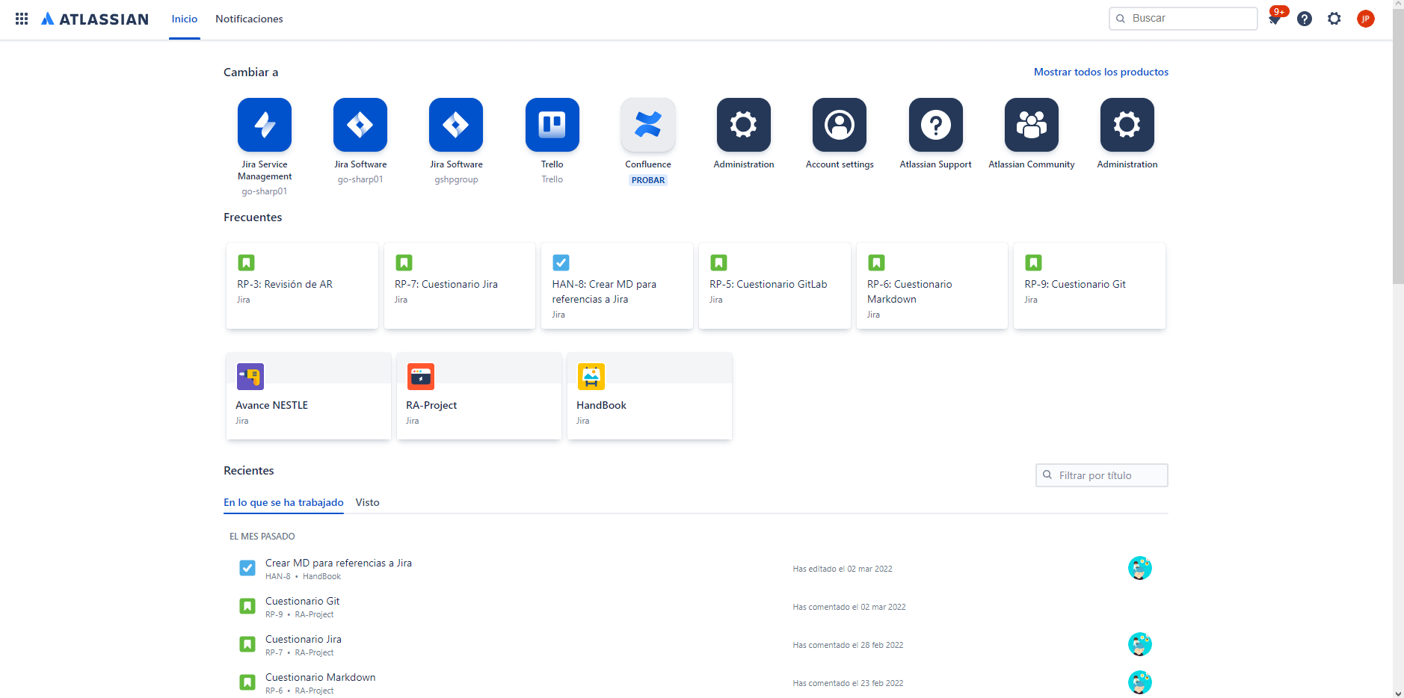Click the Buscar search field
The width and height of the screenshot is (1404, 698).
pos(1183,19)
